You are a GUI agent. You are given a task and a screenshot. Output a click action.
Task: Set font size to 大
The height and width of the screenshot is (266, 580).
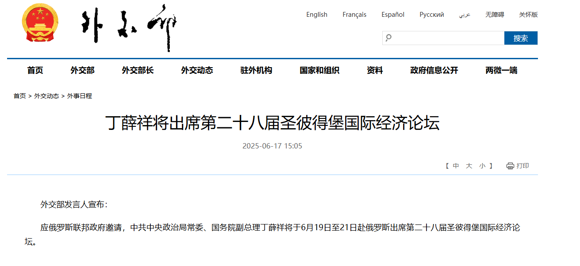[x=469, y=166]
